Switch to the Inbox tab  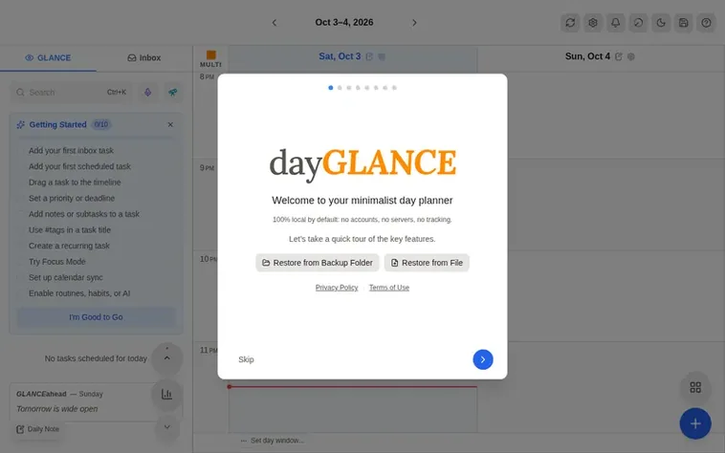[x=144, y=57]
